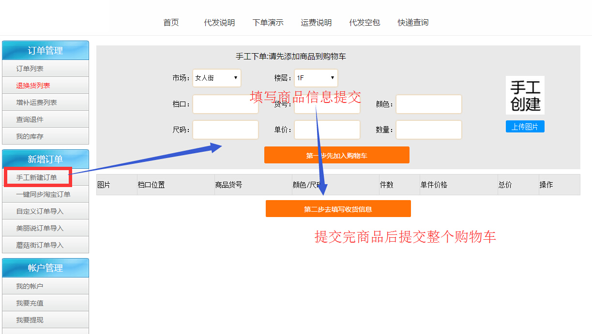592x334 pixels.
Task: Open 首页 in the top navigation
Action: (171, 22)
